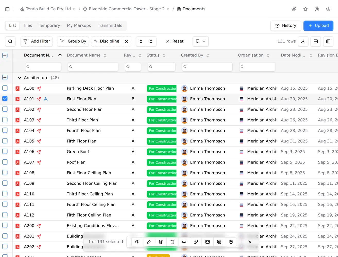Image resolution: width=338 pixels, height=257 pixels.
Task: Hide selected document with closed-eye icon
Action: point(184,242)
